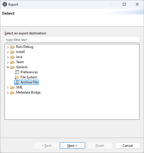Click the General folder icon
The width and height of the screenshot is (144, 153).
tap(12, 67)
